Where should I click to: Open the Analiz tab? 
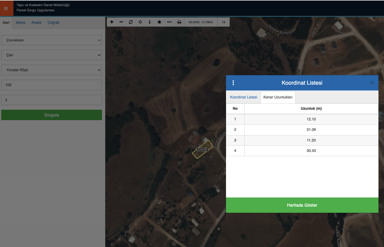click(36, 23)
